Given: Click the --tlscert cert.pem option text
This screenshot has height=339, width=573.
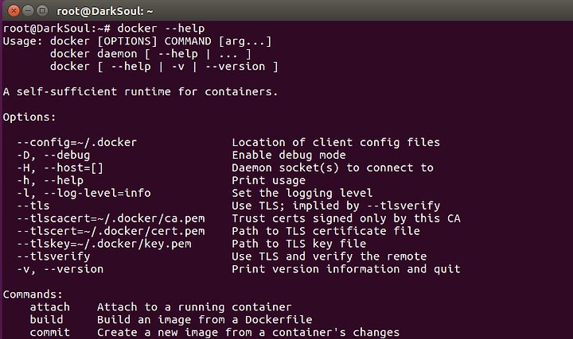Looking at the screenshot, I should pyautogui.click(x=111, y=231).
